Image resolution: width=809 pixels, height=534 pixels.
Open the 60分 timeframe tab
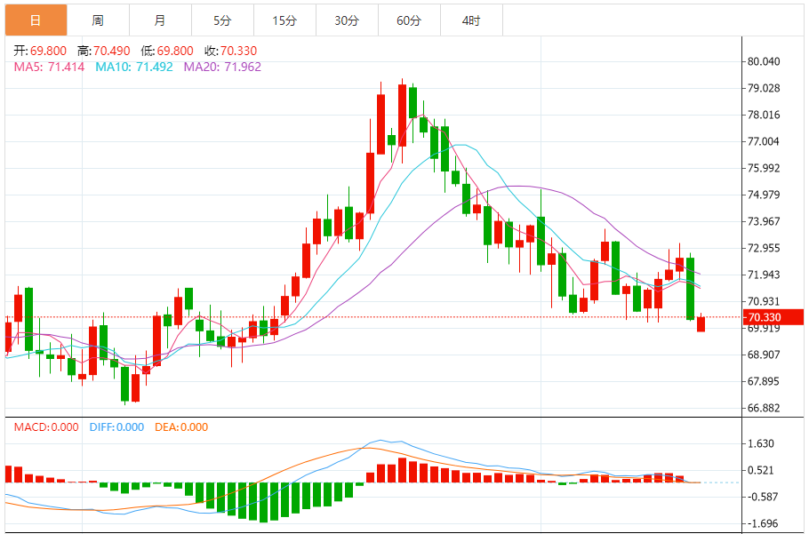[409, 20]
